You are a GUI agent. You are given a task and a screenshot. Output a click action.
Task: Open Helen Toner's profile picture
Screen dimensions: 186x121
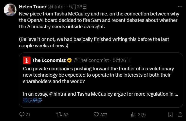click(10, 10)
